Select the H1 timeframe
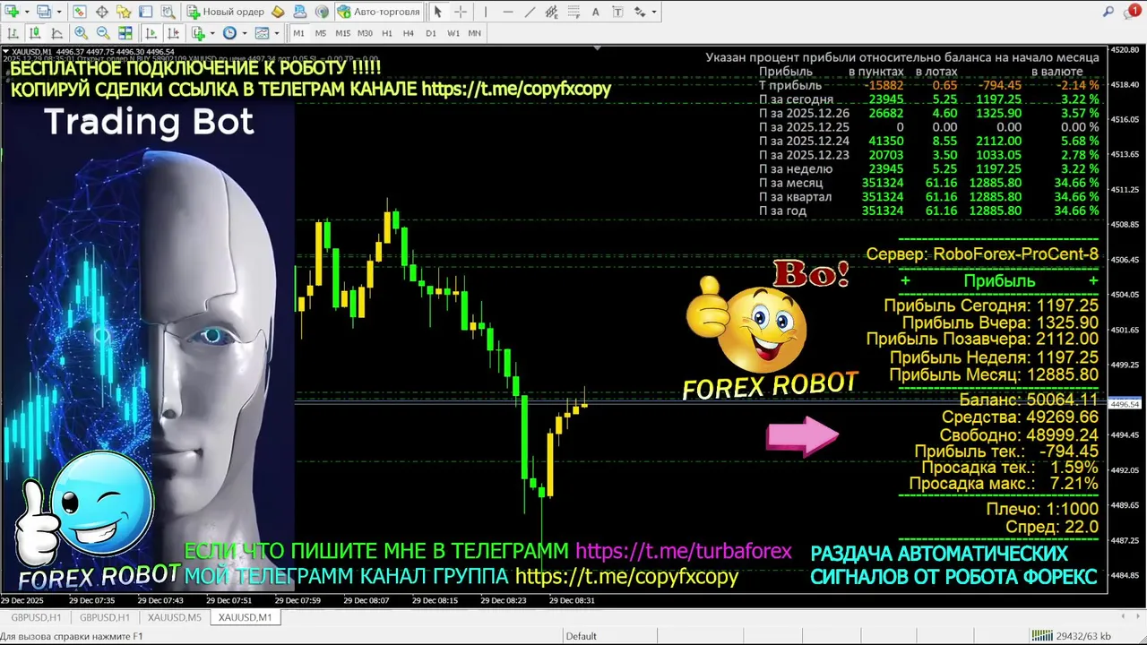 coord(387,33)
